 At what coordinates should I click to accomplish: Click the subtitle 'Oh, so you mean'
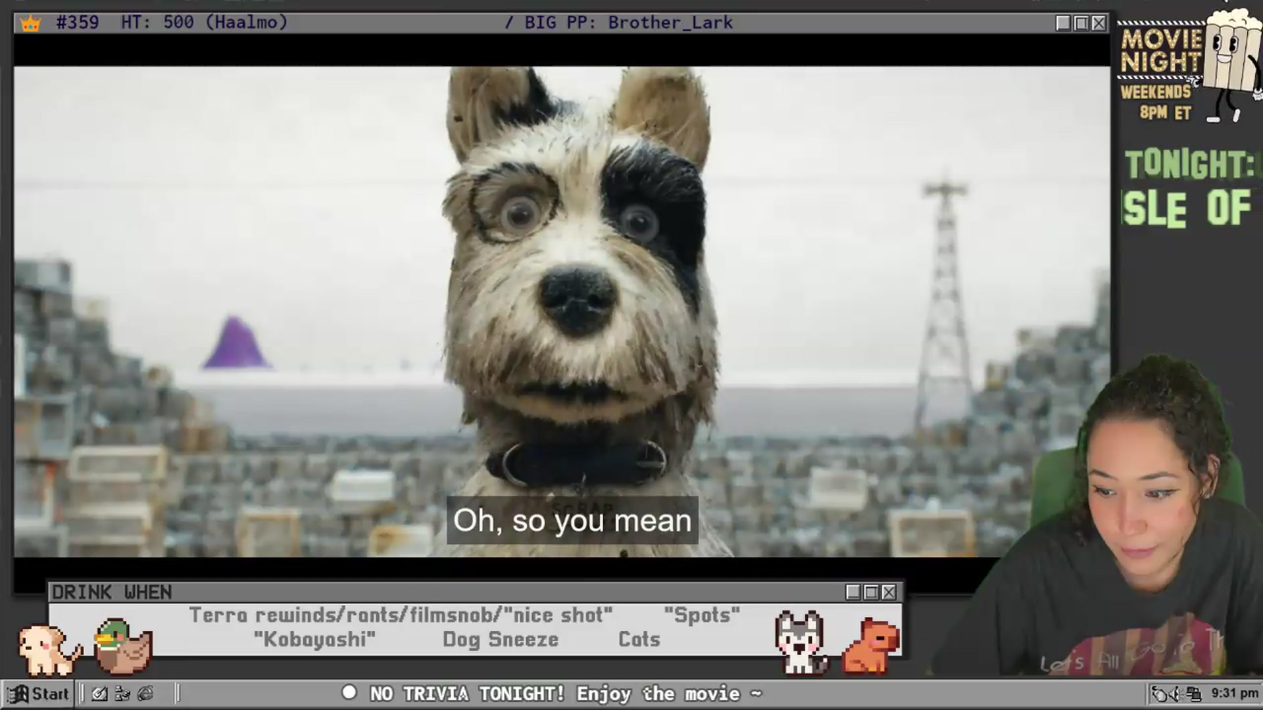pyautogui.click(x=572, y=521)
